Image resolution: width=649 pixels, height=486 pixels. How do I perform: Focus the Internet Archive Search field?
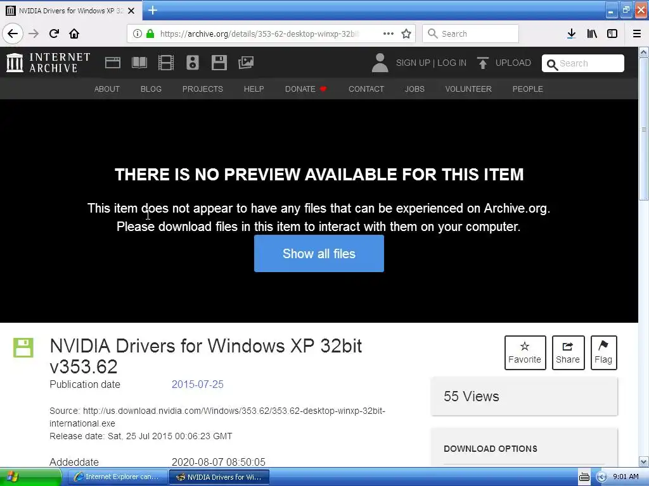pyautogui.click(x=583, y=63)
